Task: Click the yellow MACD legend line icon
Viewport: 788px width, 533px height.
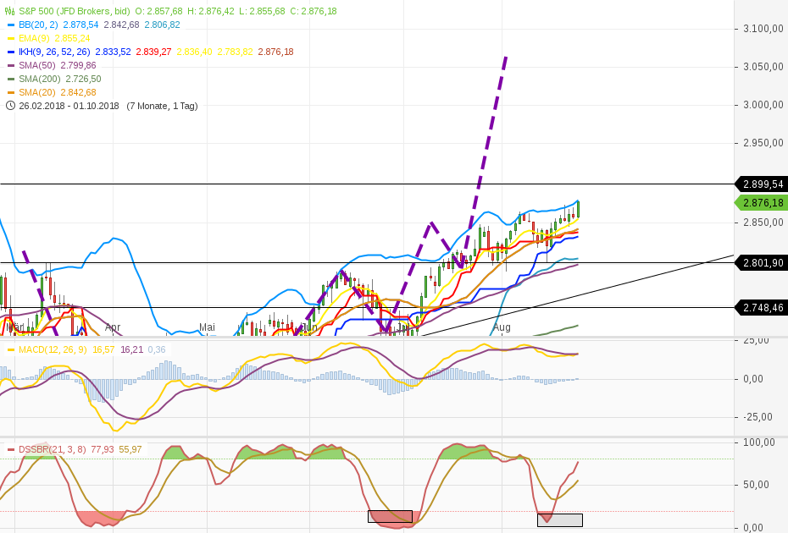Action: click(11, 347)
